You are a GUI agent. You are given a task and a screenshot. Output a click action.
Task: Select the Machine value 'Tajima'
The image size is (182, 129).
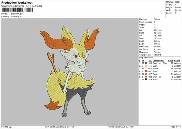pyautogui.click(x=157, y=19)
